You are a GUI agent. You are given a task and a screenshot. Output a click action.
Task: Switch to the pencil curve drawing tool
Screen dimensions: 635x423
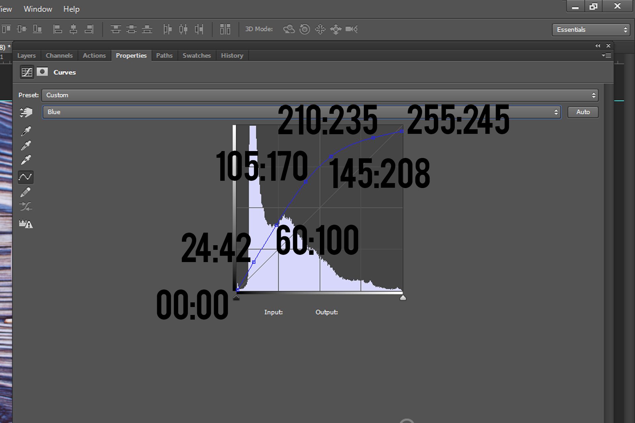pyautogui.click(x=26, y=192)
